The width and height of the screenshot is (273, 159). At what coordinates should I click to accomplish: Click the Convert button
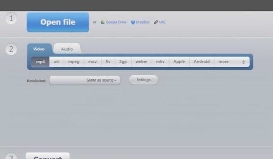coord(48,156)
